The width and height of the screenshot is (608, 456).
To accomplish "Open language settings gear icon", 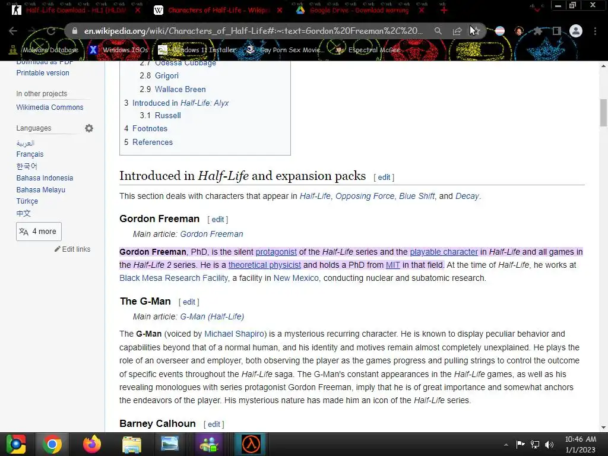I will (89, 128).
